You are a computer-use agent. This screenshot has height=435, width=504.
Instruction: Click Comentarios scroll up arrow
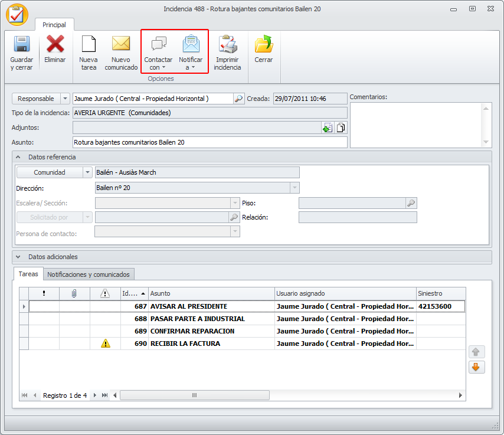point(486,109)
